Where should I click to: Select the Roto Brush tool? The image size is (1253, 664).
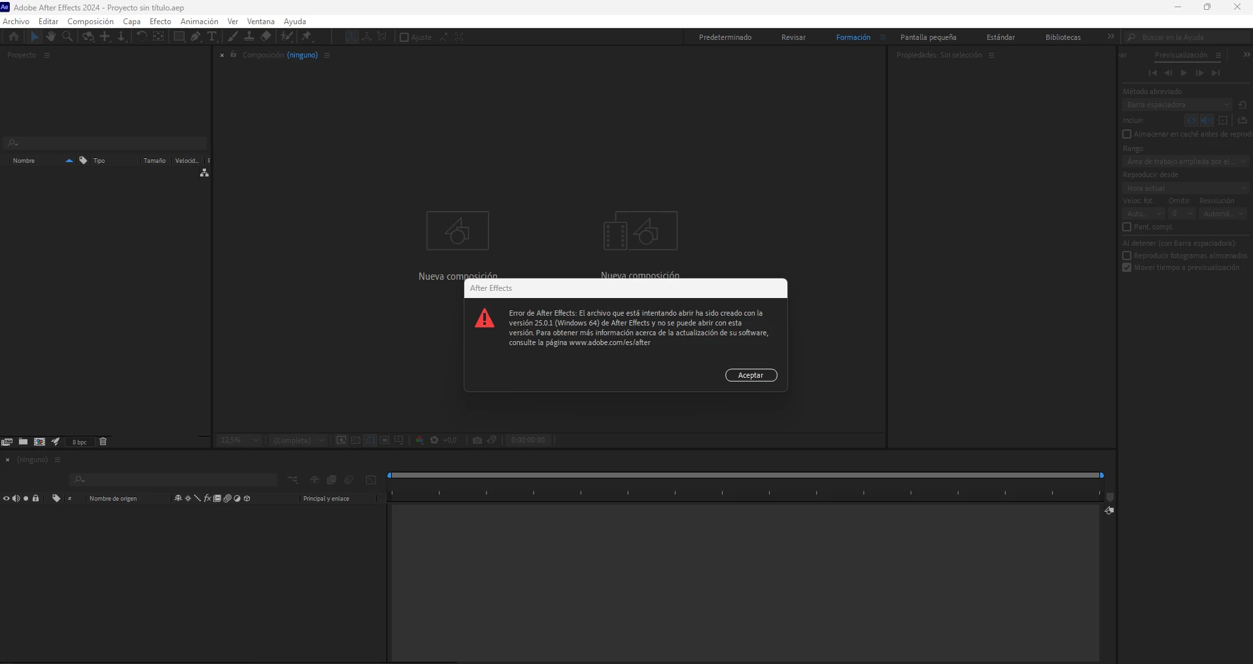(x=286, y=37)
